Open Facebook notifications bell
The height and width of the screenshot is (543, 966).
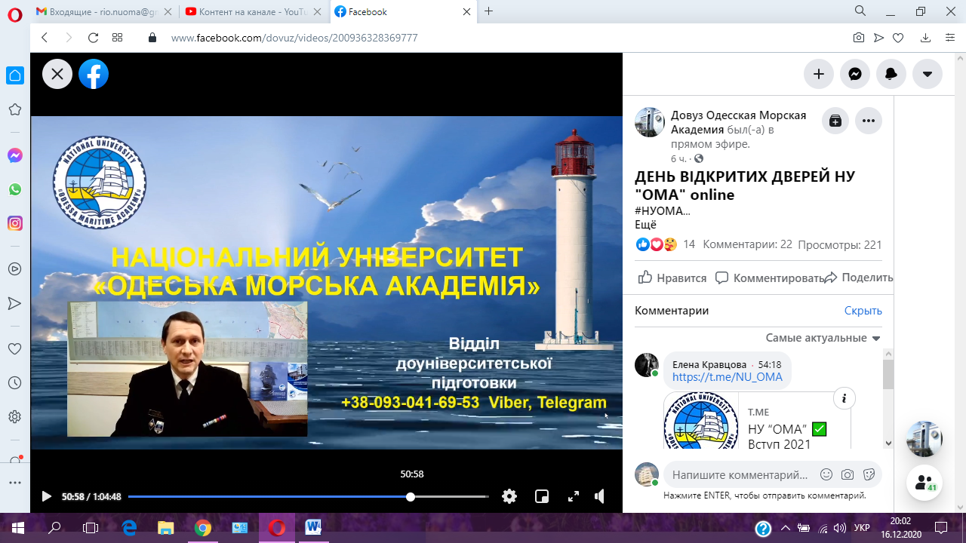click(891, 74)
